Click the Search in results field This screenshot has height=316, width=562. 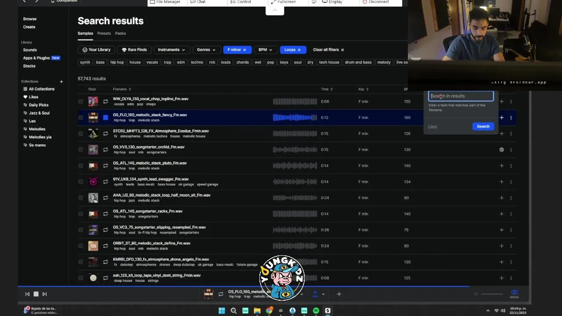pyautogui.click(x=461, y=96)
